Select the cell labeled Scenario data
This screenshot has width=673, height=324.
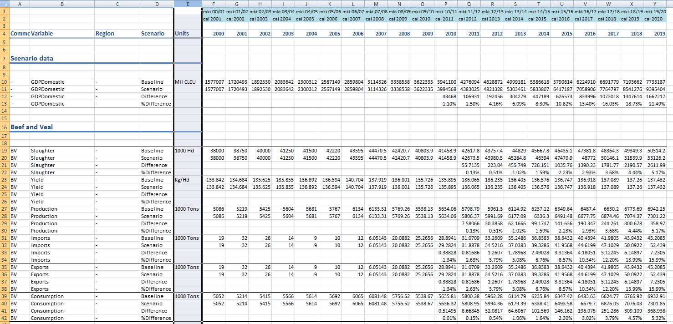tap(27, 58)
